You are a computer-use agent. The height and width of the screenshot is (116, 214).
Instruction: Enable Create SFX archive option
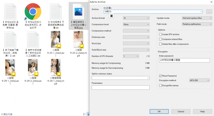click(x=160, y=34)
